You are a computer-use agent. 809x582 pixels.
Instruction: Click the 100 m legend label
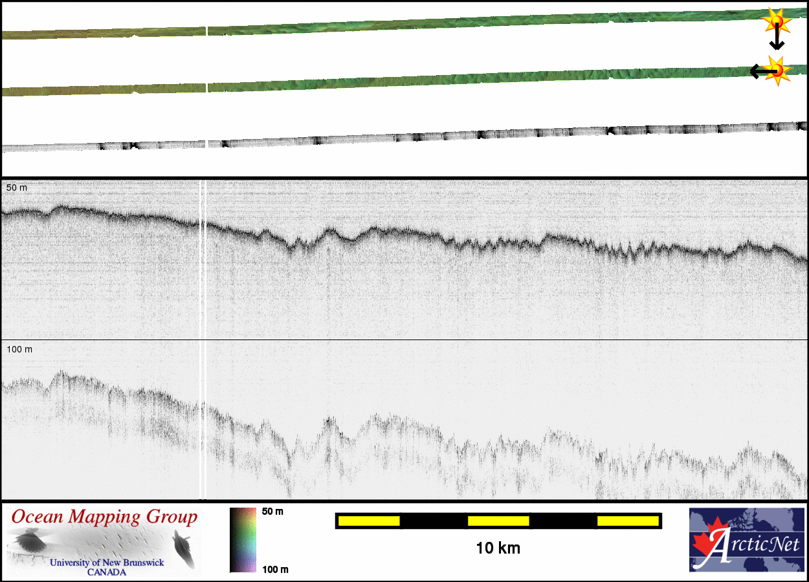coord(274,569)
